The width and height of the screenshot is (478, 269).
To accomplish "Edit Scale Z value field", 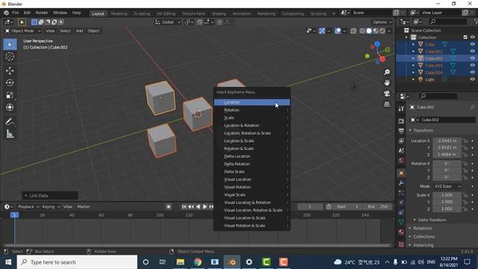I will point(447,209).
